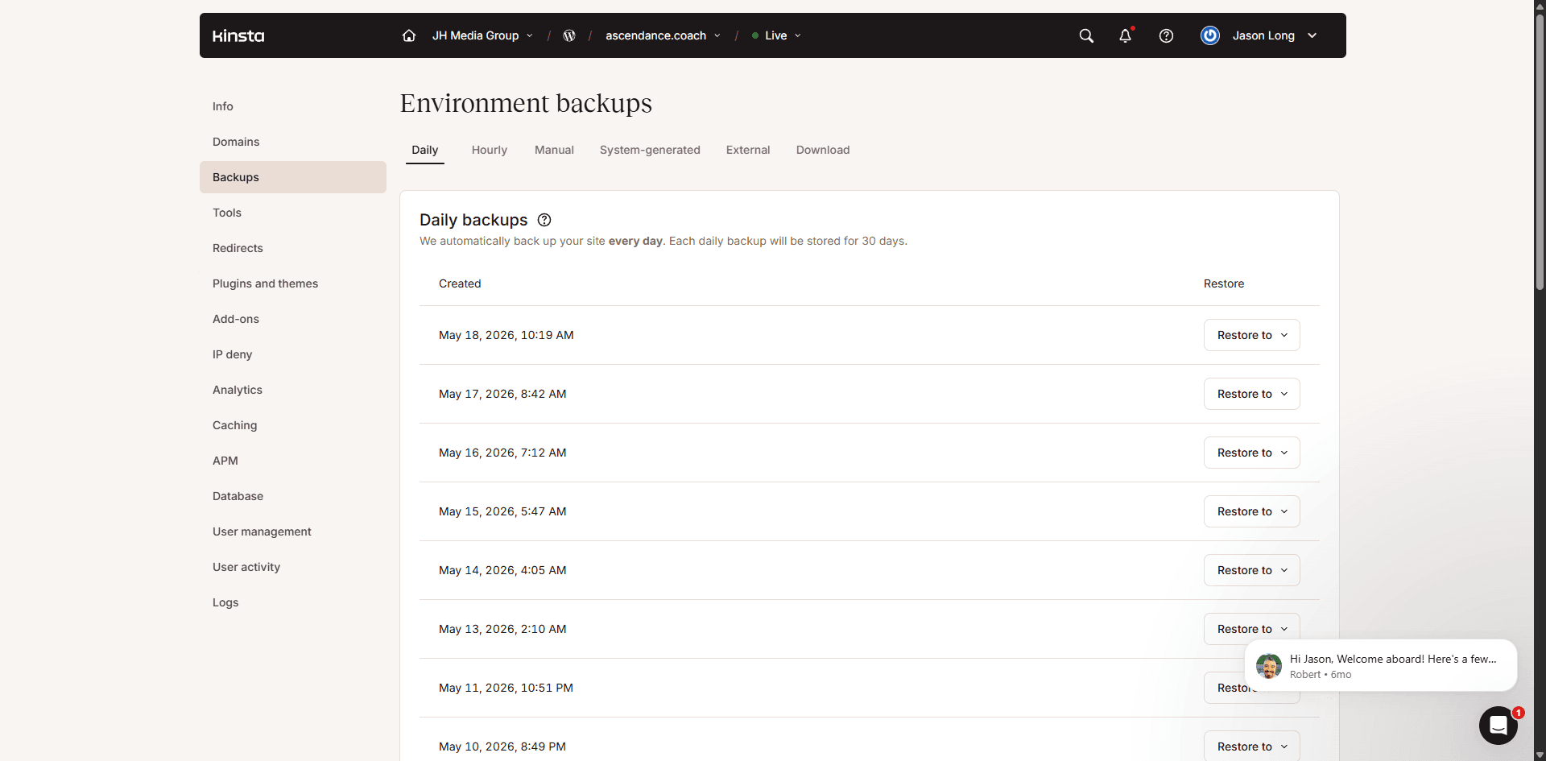The width and height of the screenshot is (1546, 761).
Task: Open Restore to for May 16, 2026 backup
Action: pyautogui.click(x=1252, y=453)
